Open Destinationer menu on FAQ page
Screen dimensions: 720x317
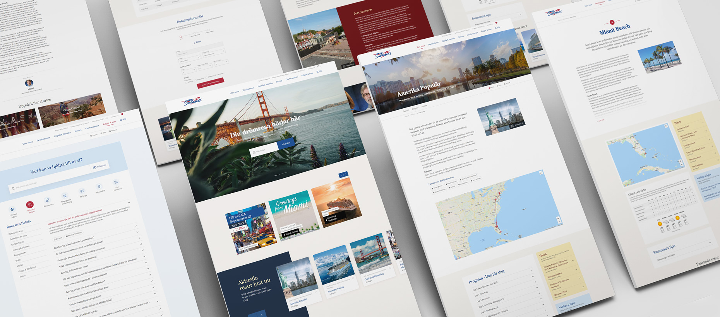[x=43, y=139]
